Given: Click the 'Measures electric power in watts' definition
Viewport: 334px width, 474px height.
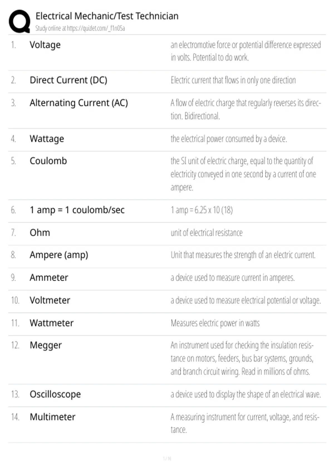Looking at the screenshot, I should (215, 323).
